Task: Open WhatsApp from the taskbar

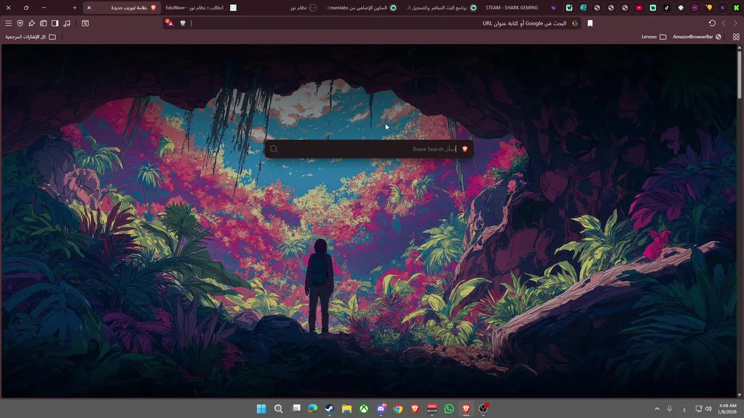Action: (x=449, y=409)
